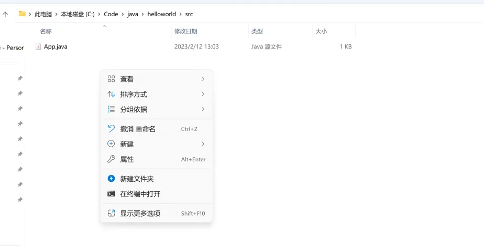
Task: Click the icon beside 显示更多选项
Action: (x=111, y=213)
